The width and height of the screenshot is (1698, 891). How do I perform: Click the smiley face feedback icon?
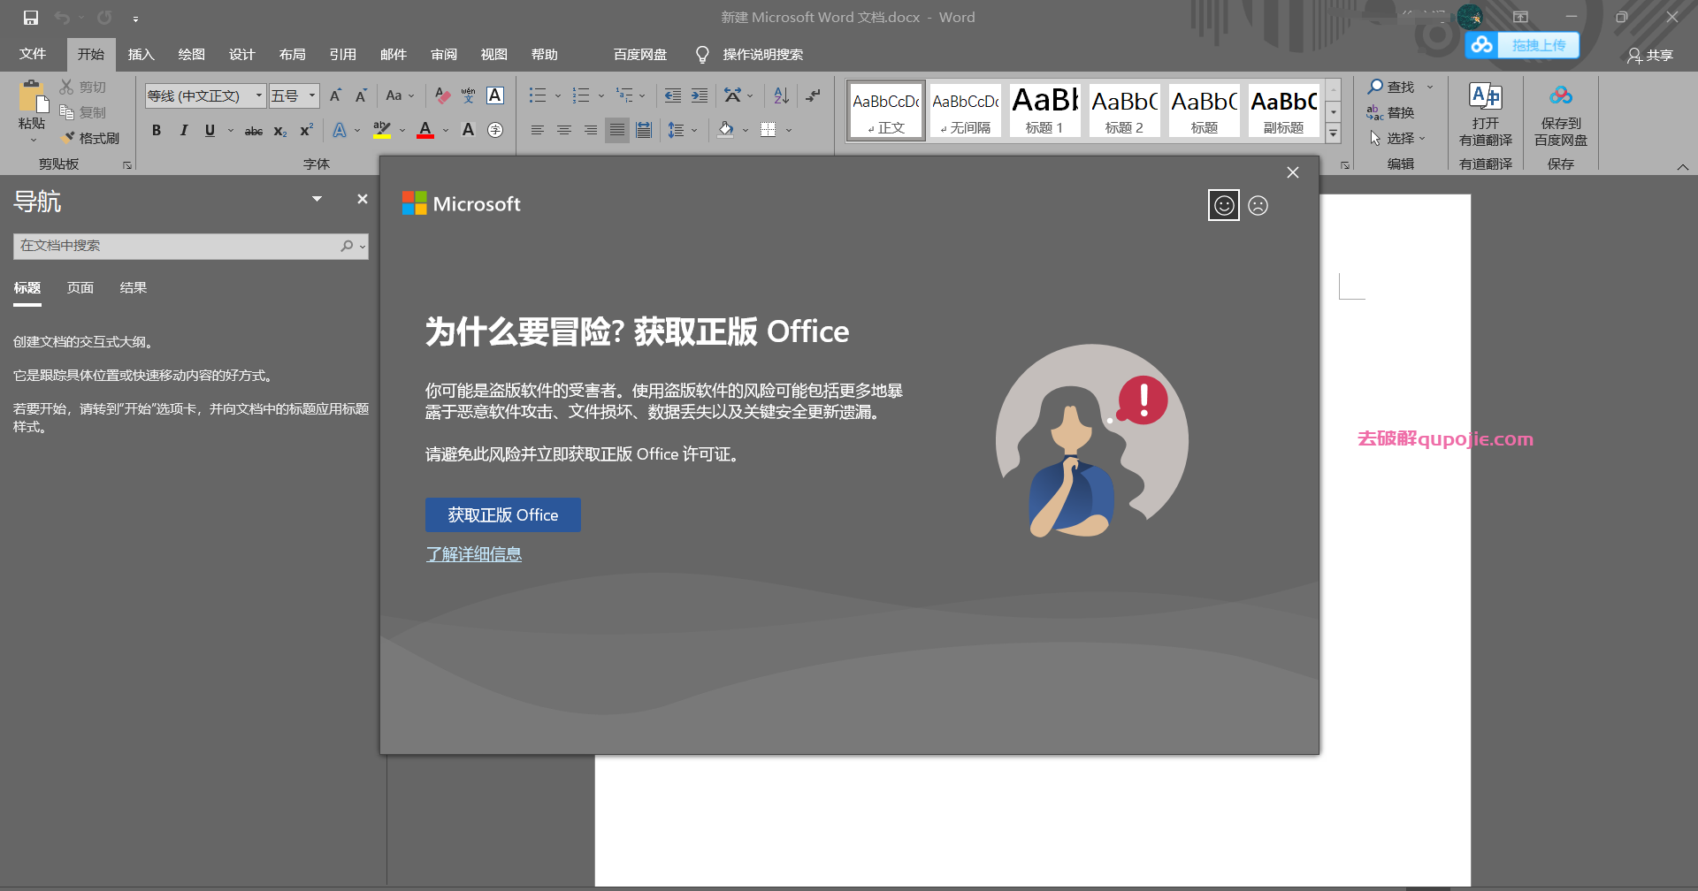pos(1224,205)
